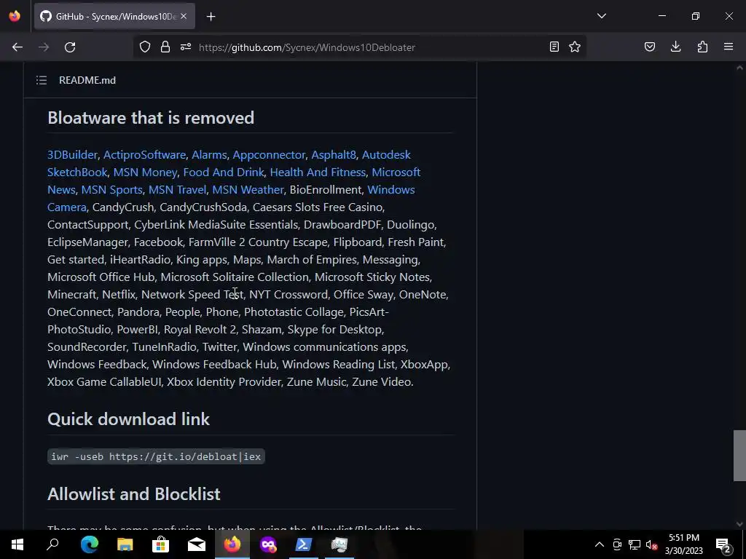Image resolution: width=746 pixels, height=559 pixels.
Task: Open the notification center icon
Action: (723, 545)
